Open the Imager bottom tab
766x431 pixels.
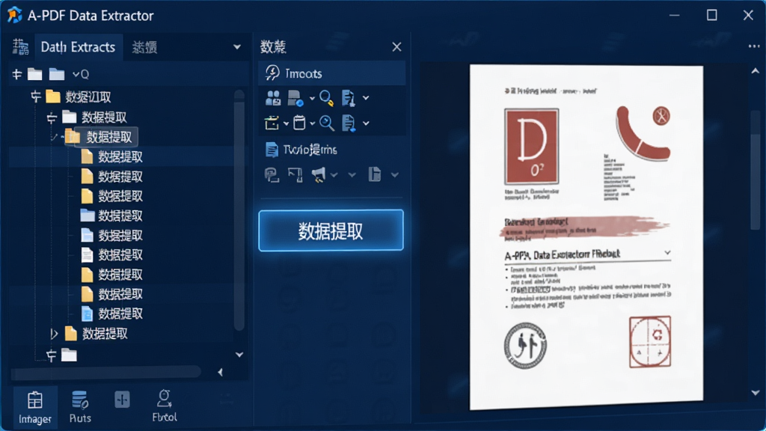pos(34,407)
